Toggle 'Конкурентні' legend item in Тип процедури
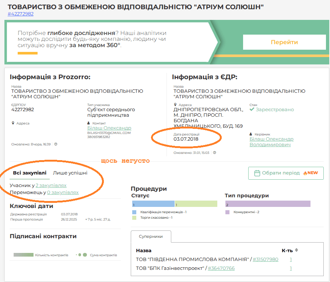Screen dimensions: 330x282 pyautogui.click(x=227, y=212)
